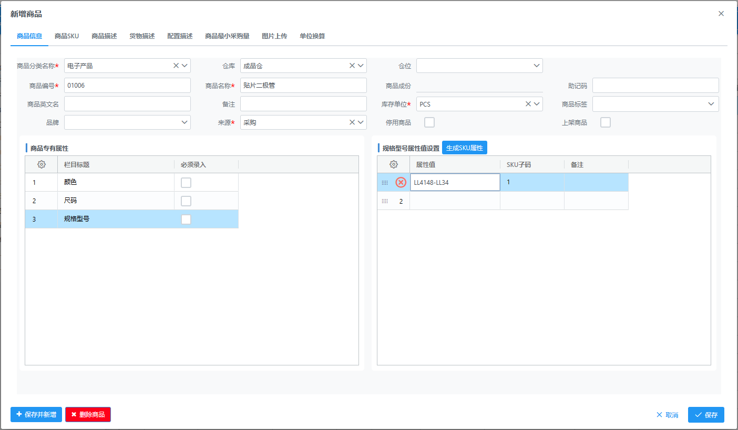Clear 商品分类名称 using its X icon
738x430 pixels.
[x=176, y=66]
